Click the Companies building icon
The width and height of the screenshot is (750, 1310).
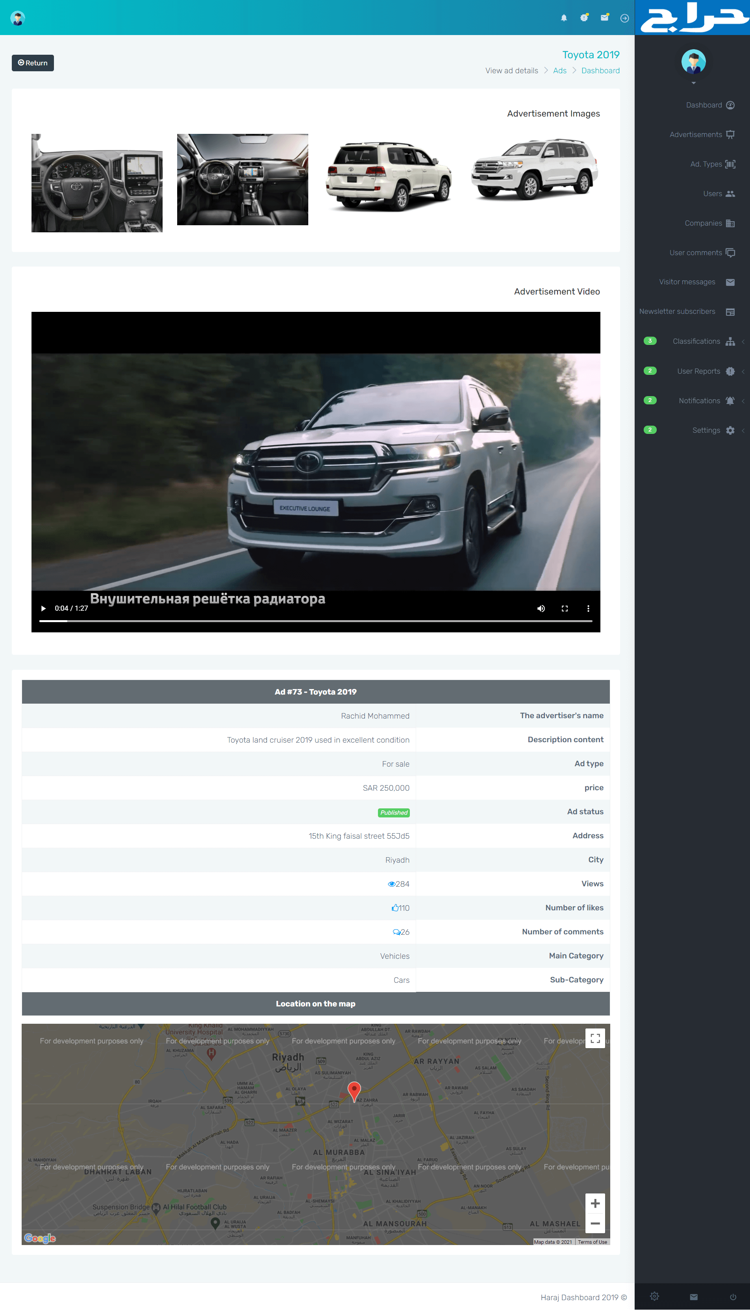point(730,223)
